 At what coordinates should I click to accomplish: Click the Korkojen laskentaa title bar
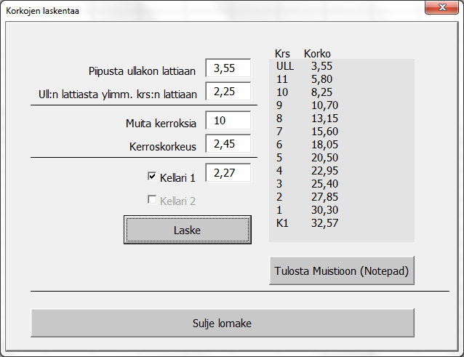tap(182, 11)
